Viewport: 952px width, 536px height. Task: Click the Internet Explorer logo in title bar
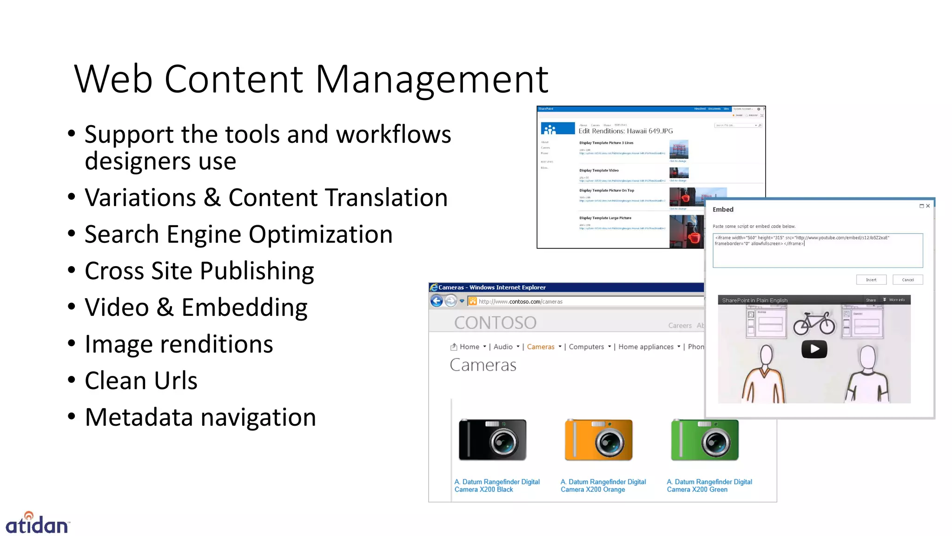pos(434,288)
